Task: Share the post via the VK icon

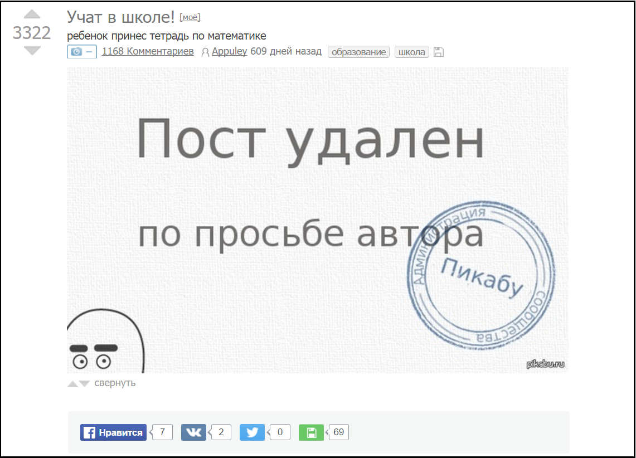Action: click(193, 432)
